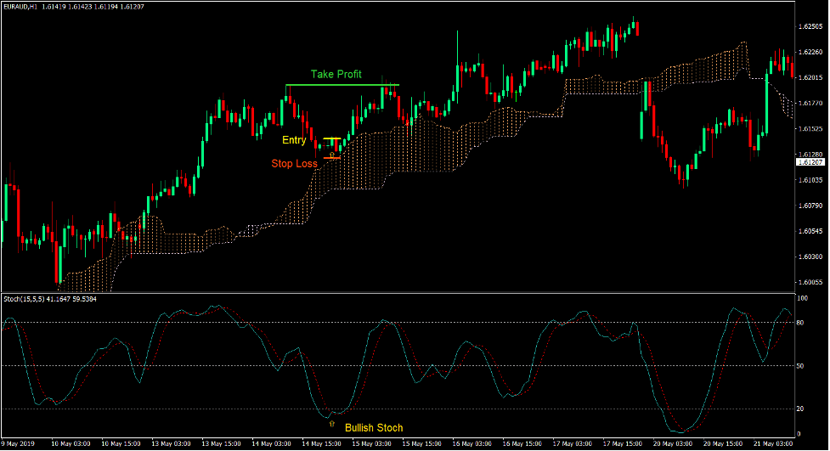Click the 20 May 03:00 time label
Image resolution: width=830 pixels, height=451 pixels.
(x=672, y=443)
